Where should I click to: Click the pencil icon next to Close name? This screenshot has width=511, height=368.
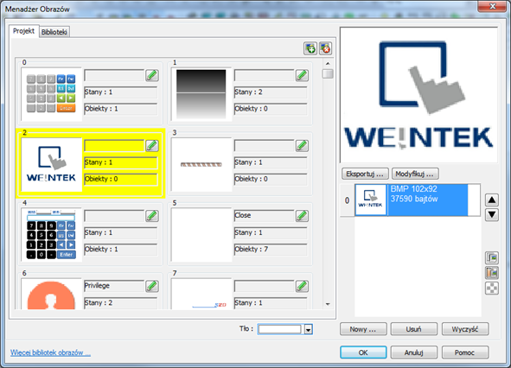(x=302, y=216)
